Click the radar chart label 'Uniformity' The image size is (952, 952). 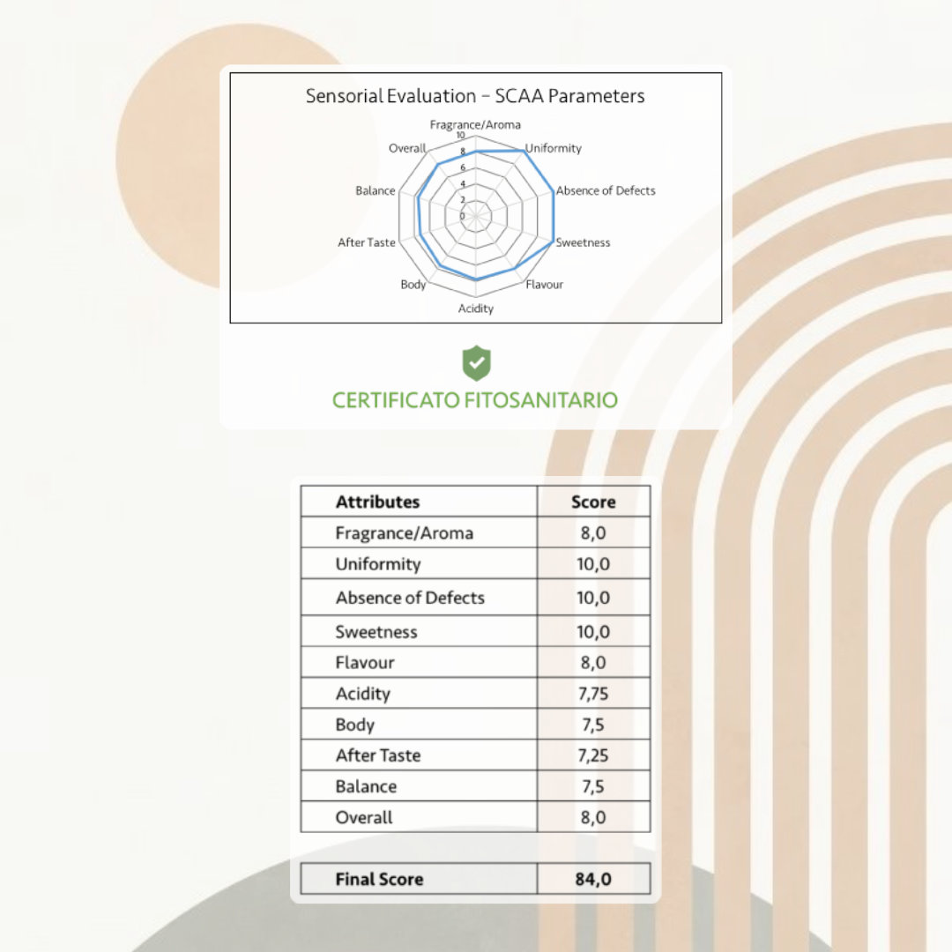(553, 148)
